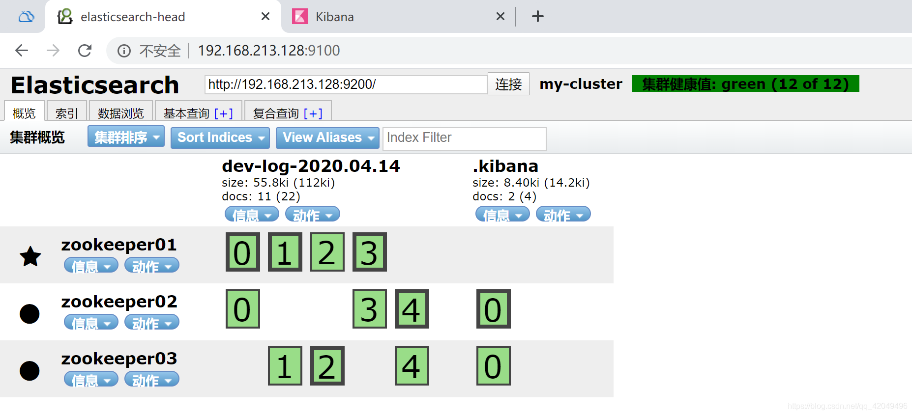This screenshot has width=912, height=415.
Task: Open 信息 dropdown for zookeeper01 node
Action: pyautogui.click(x=91, y=265)
